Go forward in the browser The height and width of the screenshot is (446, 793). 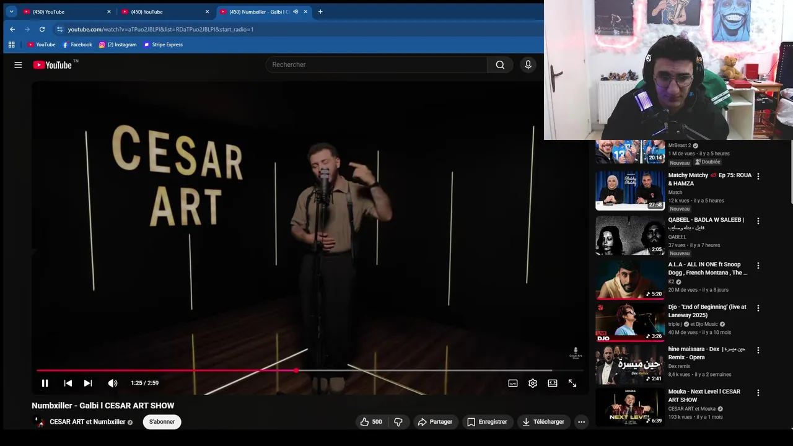click(27, 29)
